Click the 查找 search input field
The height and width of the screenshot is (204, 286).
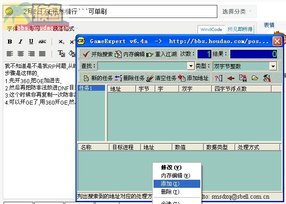(x=143, y=66)
